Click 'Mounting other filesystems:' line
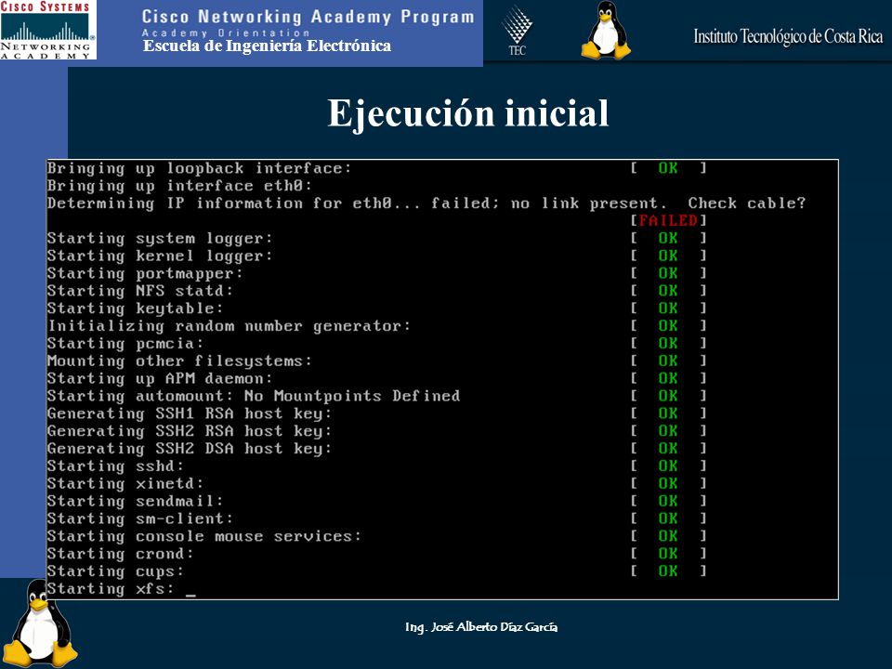 coord(179,361)
